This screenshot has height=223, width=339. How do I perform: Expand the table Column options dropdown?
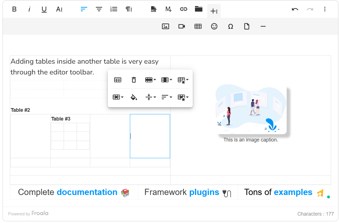point(166,80)
